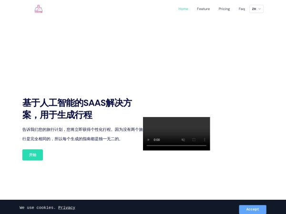Navigate to the Pricing section
The height and width of the screenshot is (214, 286).
click(224, 9)
